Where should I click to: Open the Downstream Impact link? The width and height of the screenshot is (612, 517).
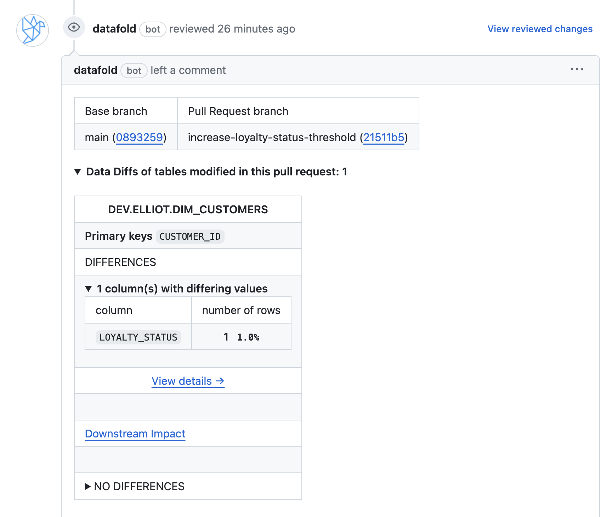pyautogui.click(x=135, y=434)
